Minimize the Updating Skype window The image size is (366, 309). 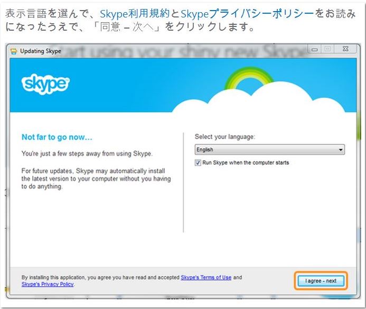tap(315, 49)
